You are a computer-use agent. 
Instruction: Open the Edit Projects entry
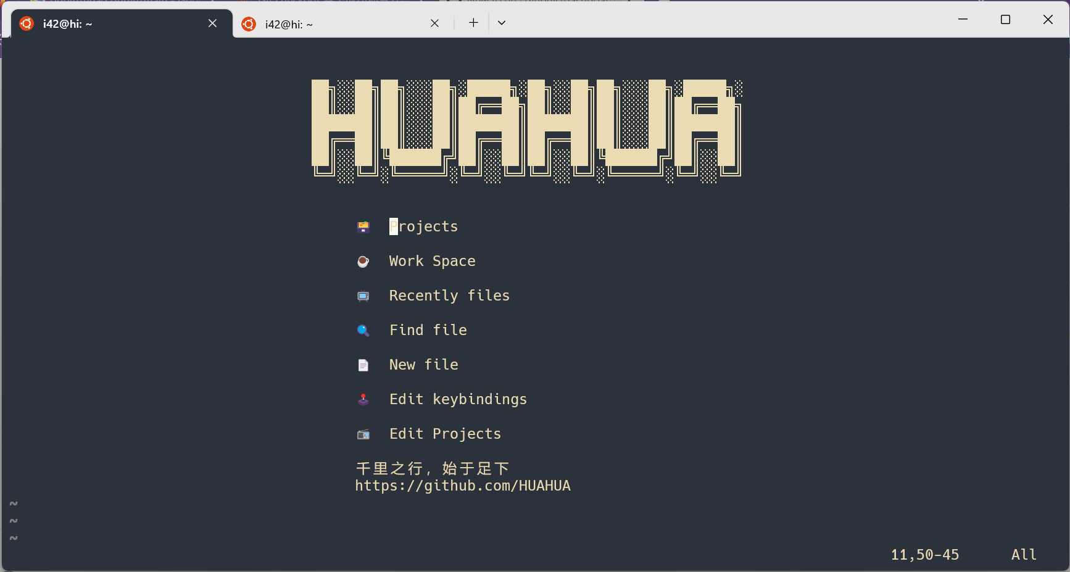point(445,434)
